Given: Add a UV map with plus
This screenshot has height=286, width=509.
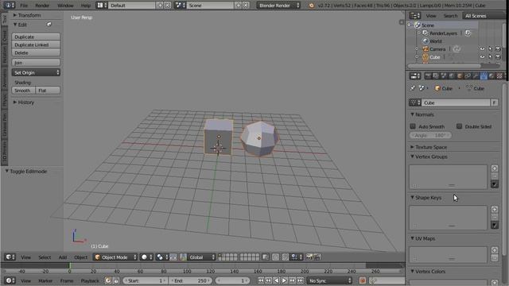Looking at the screenshot, I should click(x=495, y=250).
